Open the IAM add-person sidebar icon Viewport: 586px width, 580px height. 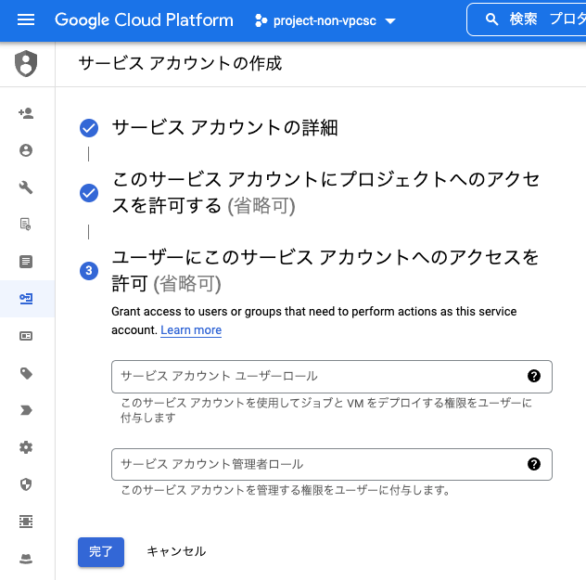click(x=26, y=113)
